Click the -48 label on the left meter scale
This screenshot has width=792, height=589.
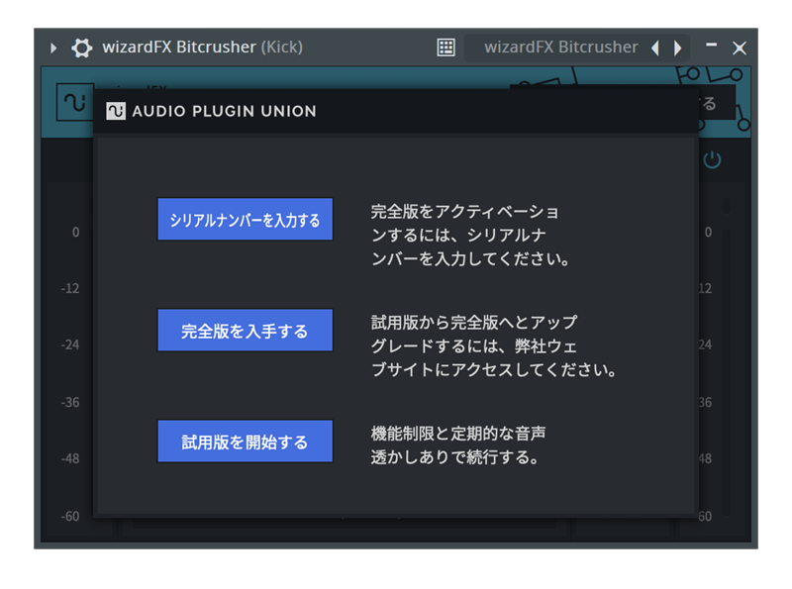[x=70, y=459]
